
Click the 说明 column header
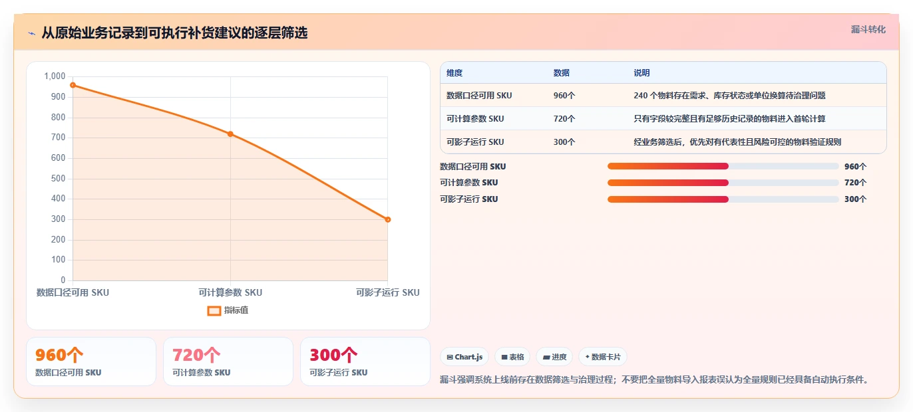pyautogui.click(x=641, y=73)
